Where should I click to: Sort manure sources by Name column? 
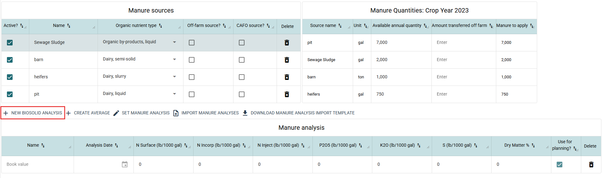pos(69,26)
